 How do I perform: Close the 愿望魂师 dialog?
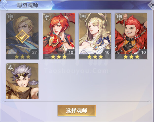tap(151, 5)
